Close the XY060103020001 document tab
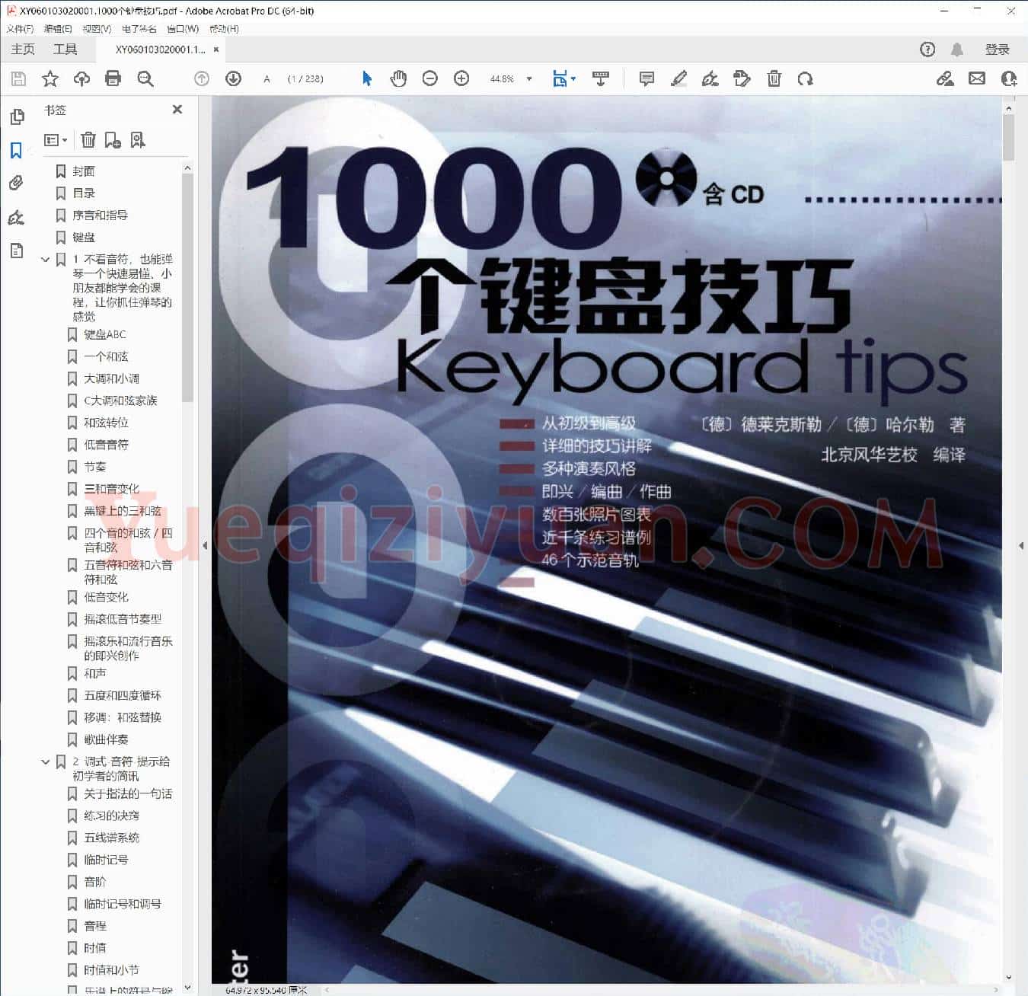1028x996 pixels. (x=216, y=49)
